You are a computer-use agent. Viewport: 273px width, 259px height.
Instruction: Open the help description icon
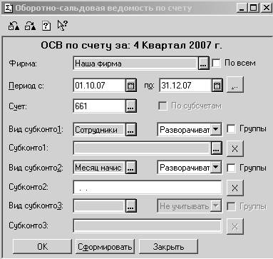click(x=46, y=26)
